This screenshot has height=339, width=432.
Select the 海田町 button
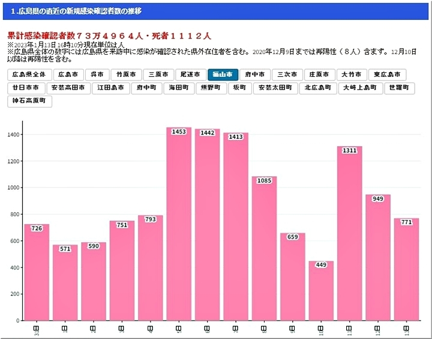(179, 88)
